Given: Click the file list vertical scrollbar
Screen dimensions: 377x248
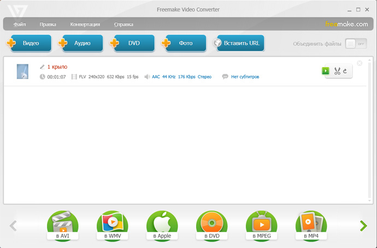Looking at the screenshot, I should point(369,130).
